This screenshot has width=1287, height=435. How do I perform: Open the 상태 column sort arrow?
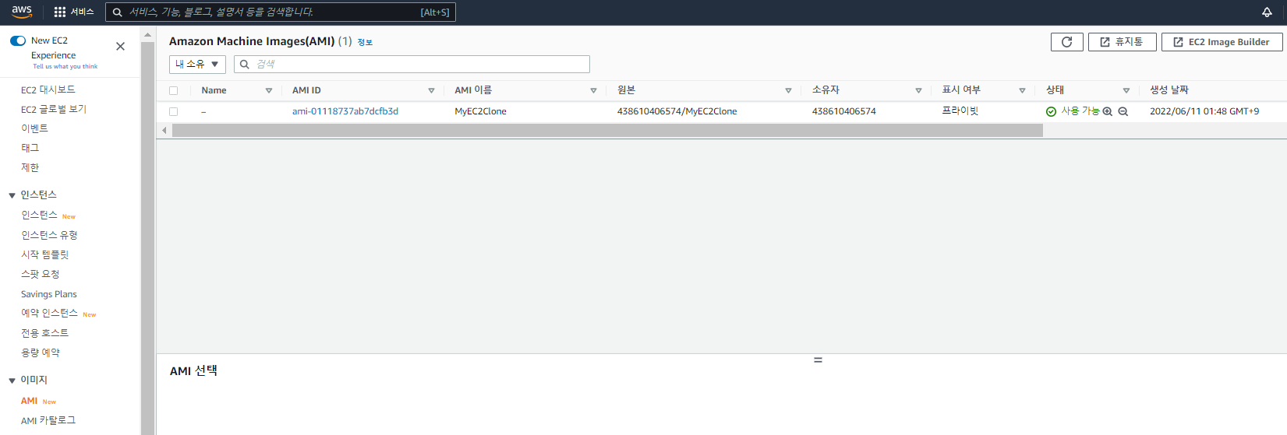click(1126, 91)
